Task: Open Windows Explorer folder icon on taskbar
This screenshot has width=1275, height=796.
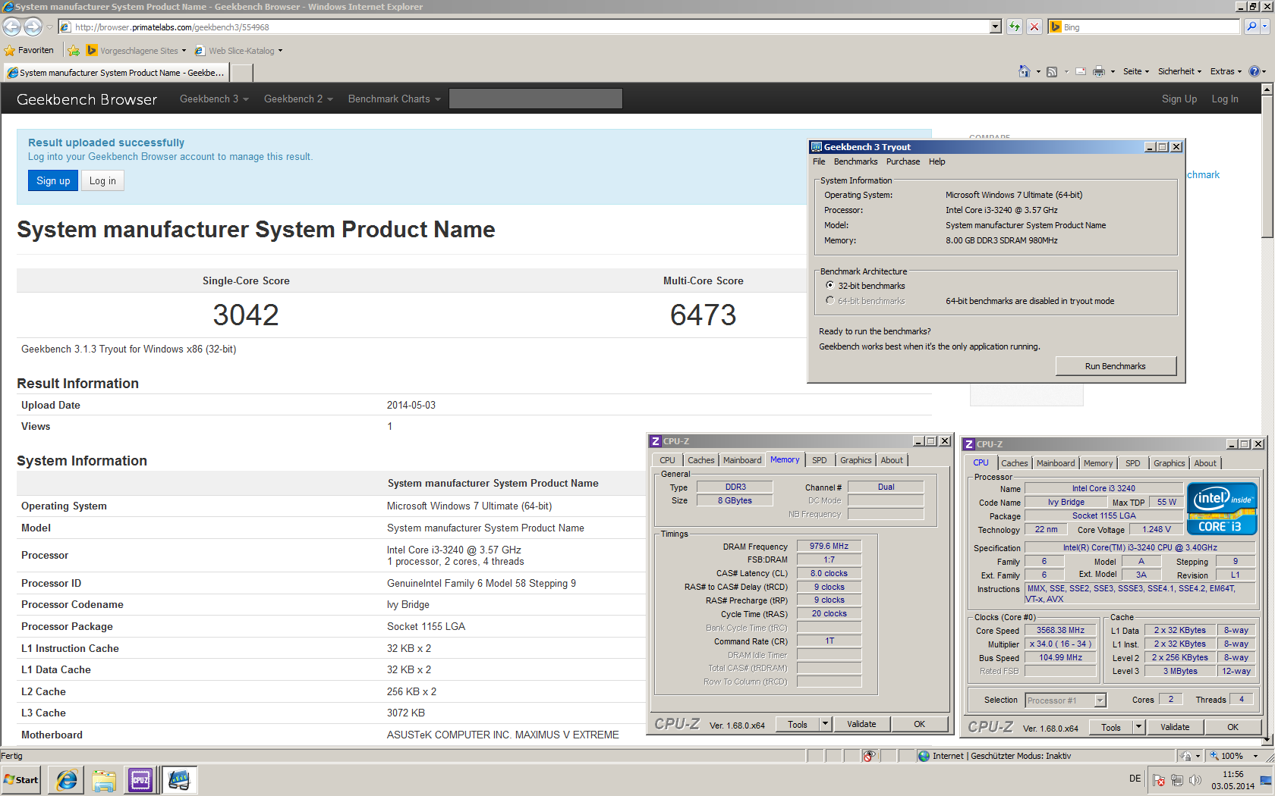Action: click(x=104, y=780)
